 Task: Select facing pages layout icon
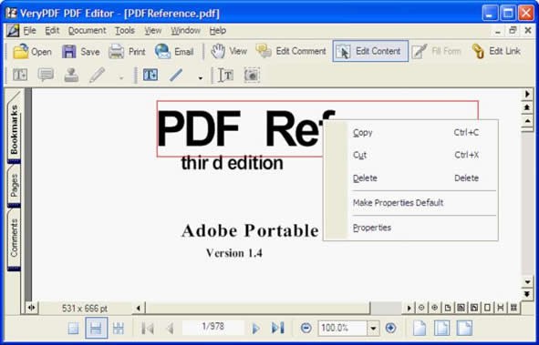(119, 329)
